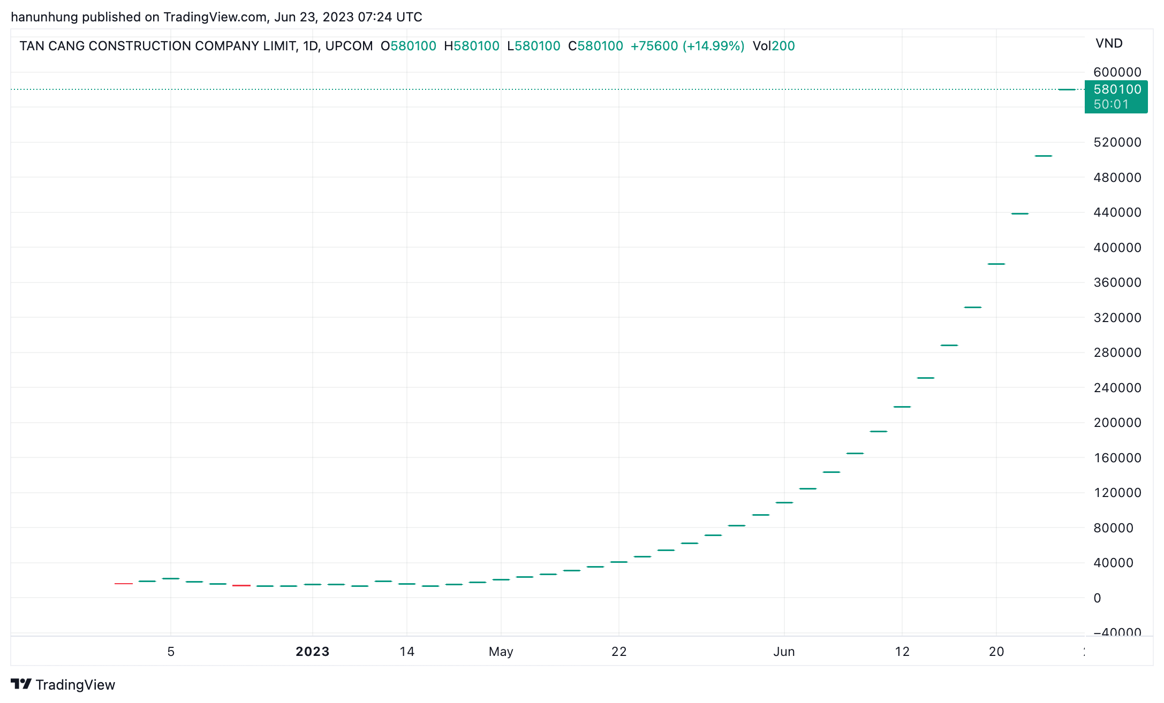Click the 22 date label on time axis
This screenshot has height=703, width=1164.
[x=619, y=652]
